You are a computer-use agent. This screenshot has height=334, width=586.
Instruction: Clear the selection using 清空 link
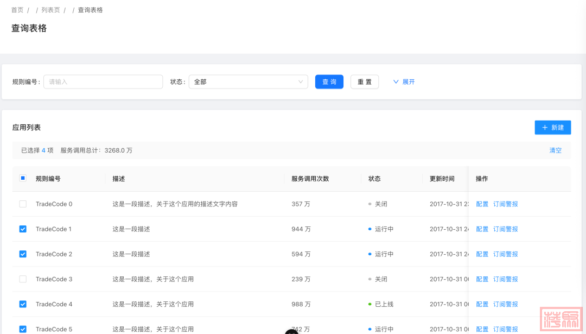(x=555, y=150)
